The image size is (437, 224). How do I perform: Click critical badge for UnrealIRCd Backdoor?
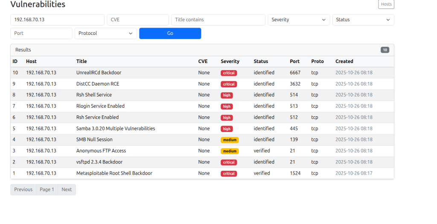tap(229, 73)
